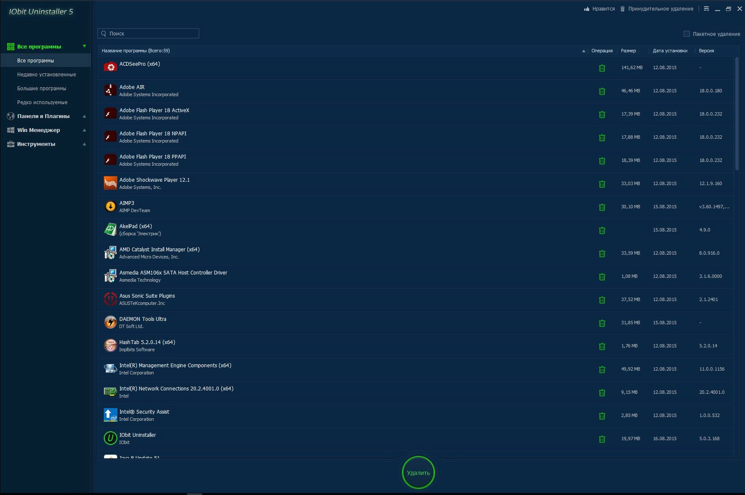Click the Версия column header
This screenshot has width=745, height=495.
click(706, 51)
